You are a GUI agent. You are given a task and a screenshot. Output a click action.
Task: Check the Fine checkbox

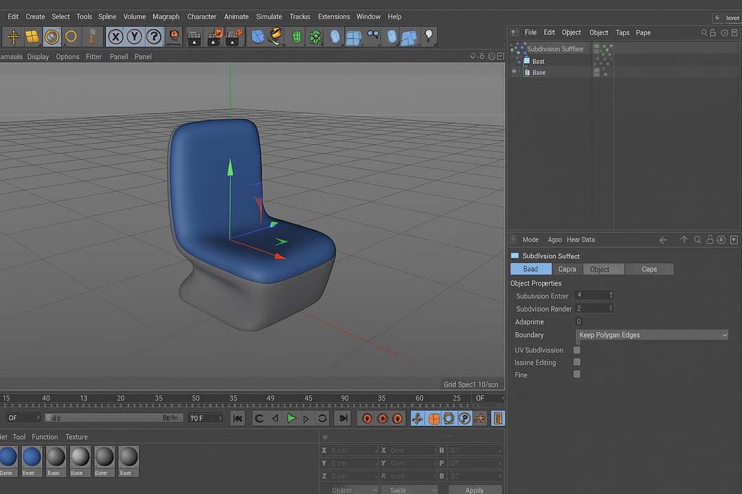tap(577, 375)
